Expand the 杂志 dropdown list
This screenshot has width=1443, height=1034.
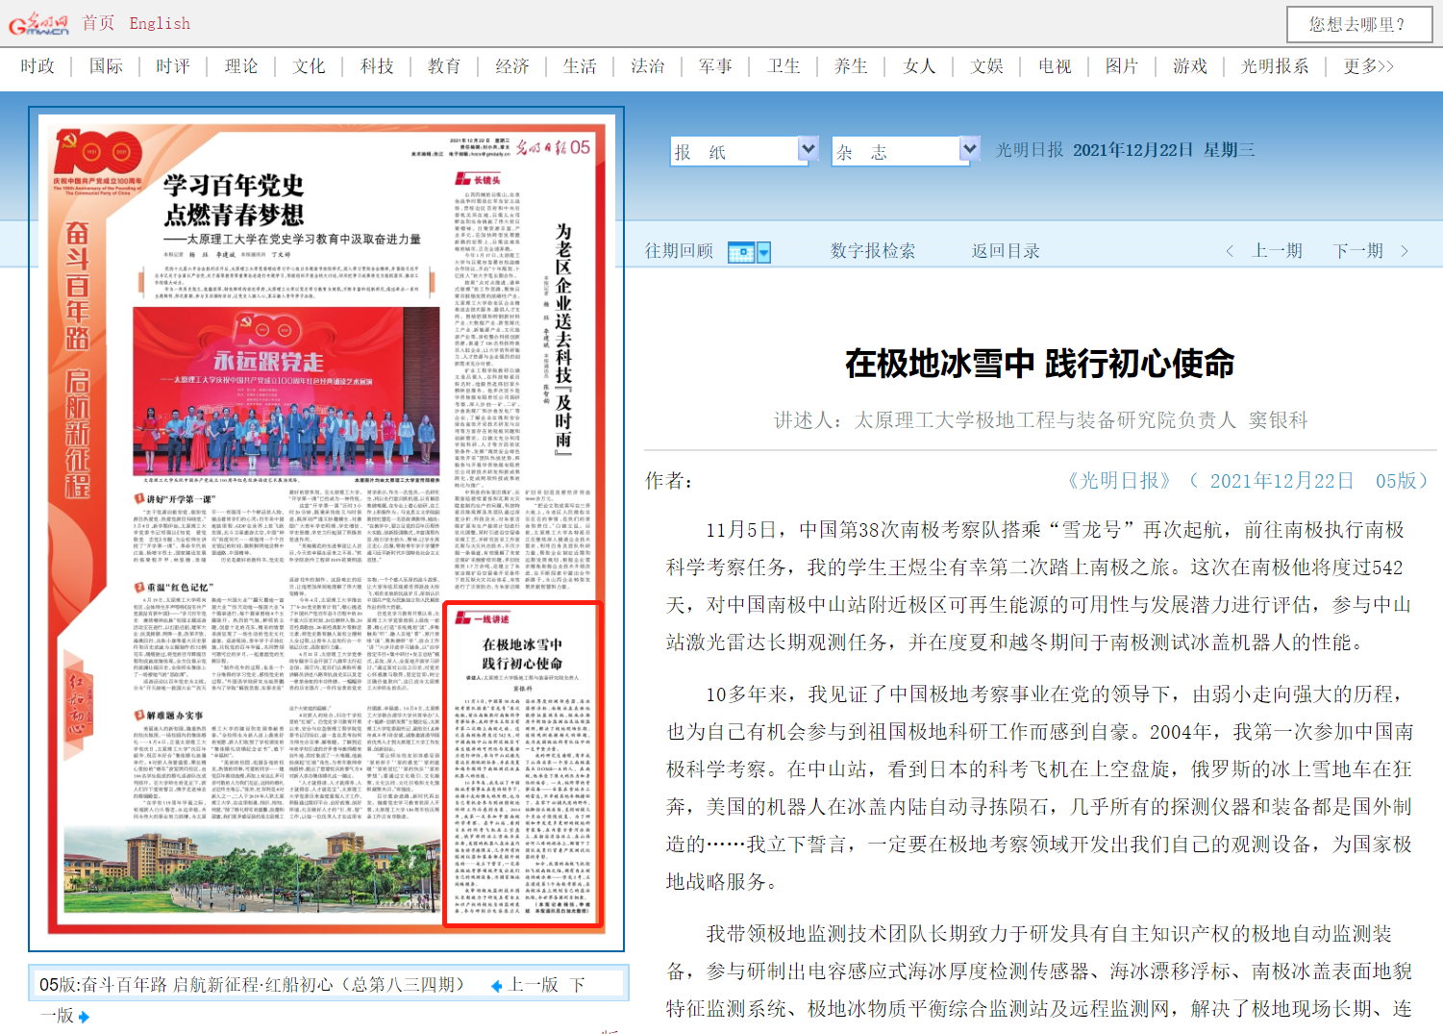click(969, 149)
